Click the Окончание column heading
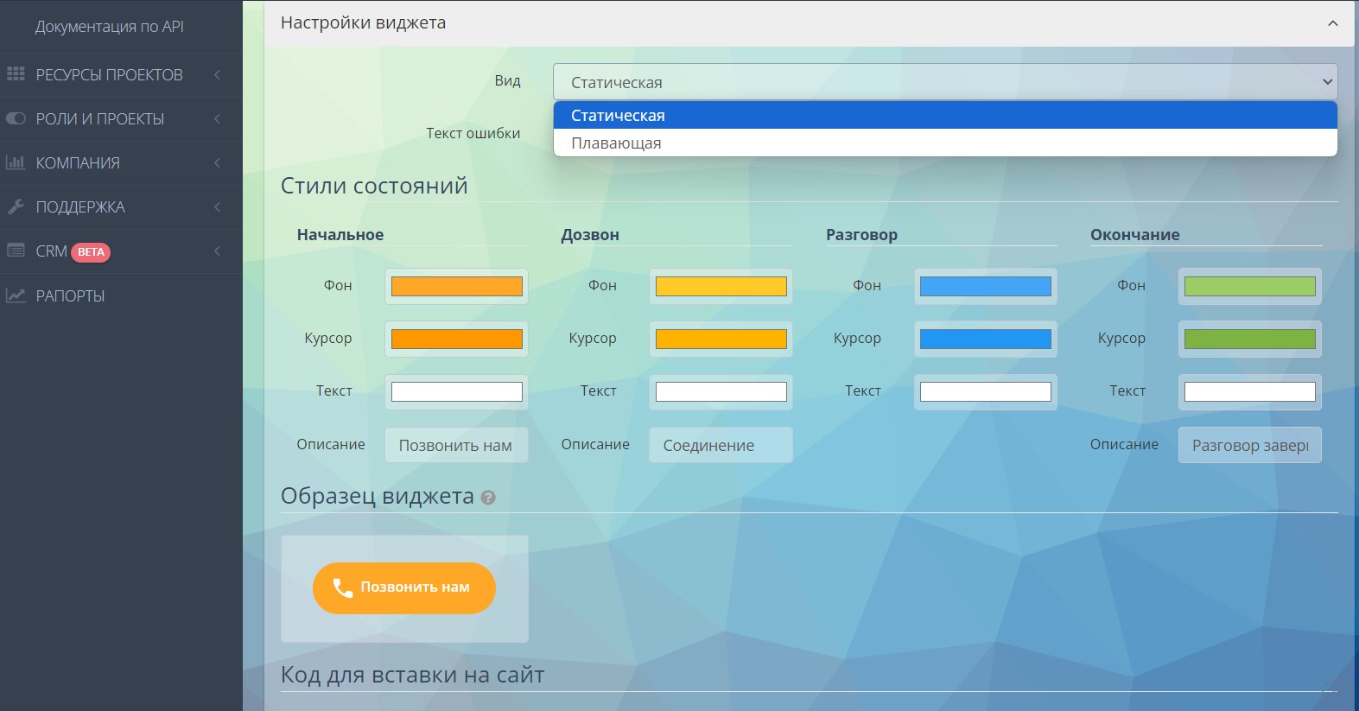This screenshot has width=1359, height=711. (x=1134, y=235)
